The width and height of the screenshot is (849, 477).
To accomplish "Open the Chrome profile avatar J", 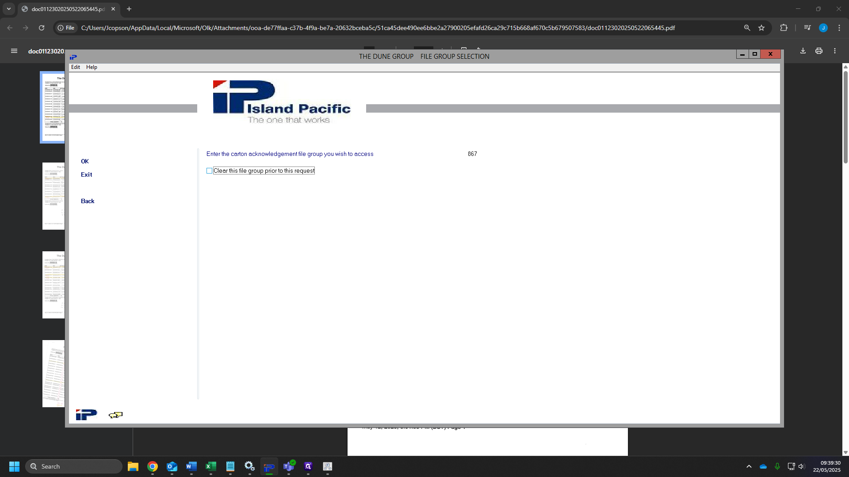I will tap(823, 28).
